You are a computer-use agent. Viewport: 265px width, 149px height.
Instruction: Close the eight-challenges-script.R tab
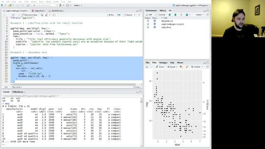click(x=28, y=11)
